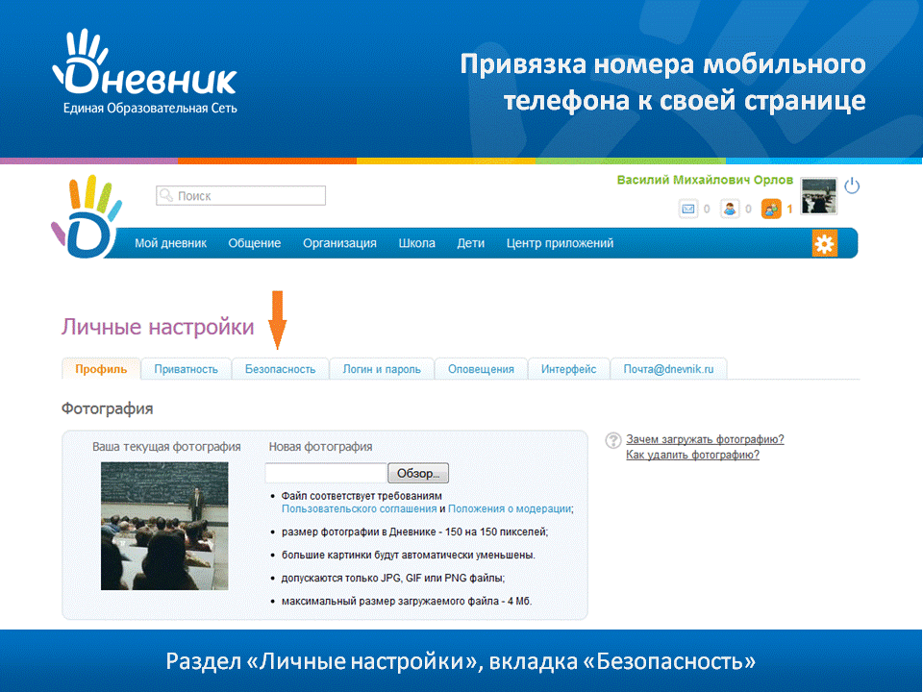Focus the Поиск search field
Viewport: 923px width, 692px height.
[240, 195]
